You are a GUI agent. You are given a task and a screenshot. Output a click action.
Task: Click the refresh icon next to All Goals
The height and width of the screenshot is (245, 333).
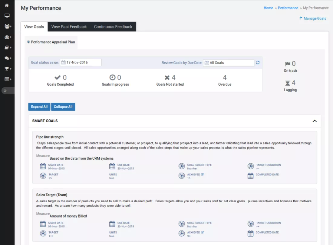(258, 63)
